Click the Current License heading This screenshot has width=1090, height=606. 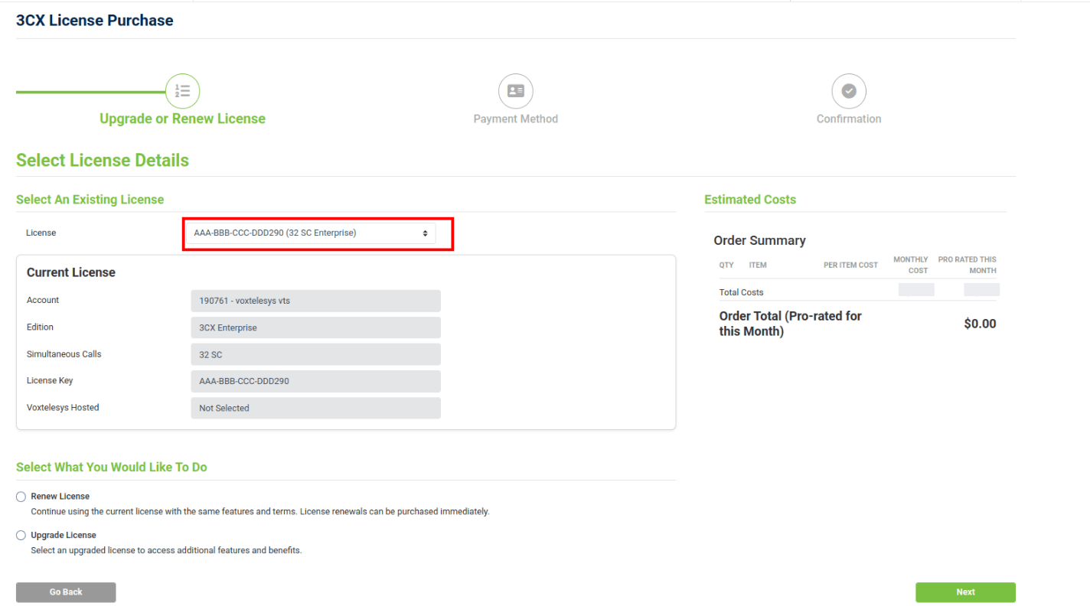coord(71,272)
